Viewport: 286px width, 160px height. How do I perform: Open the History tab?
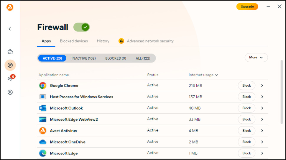click(103, 41)
